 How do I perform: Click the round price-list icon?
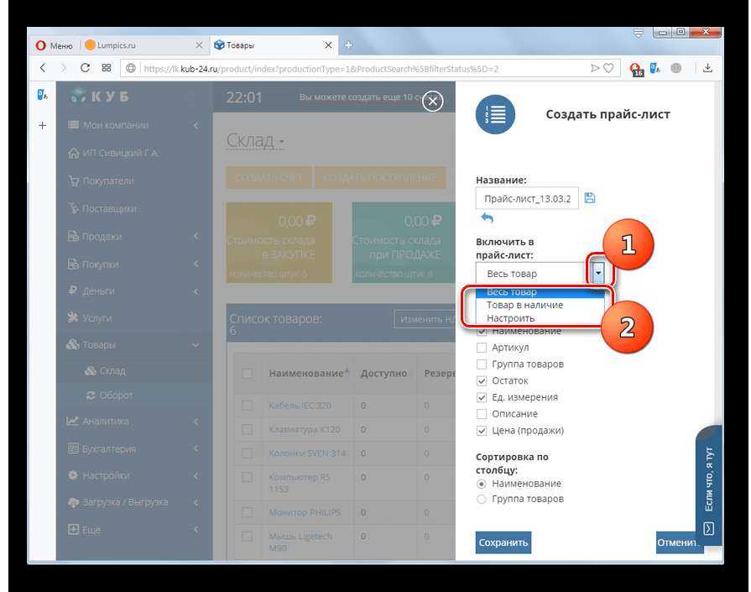click(x=495, y=114)
